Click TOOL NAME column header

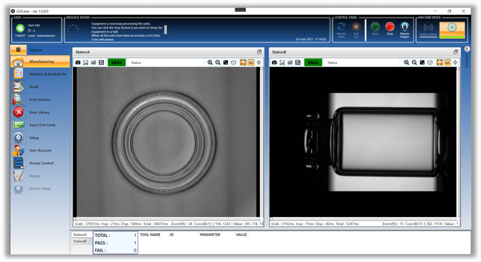tap(150, 235)
